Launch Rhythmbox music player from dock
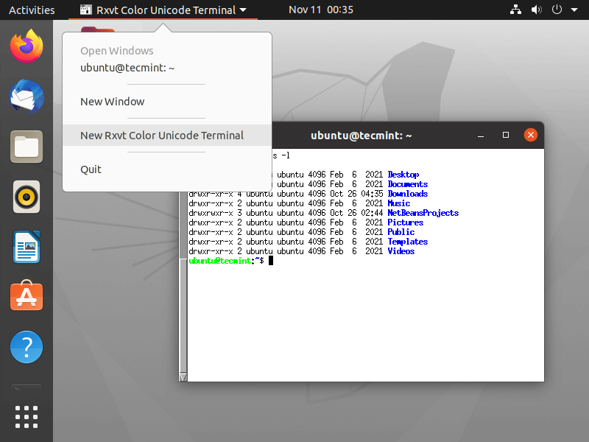Image resolution: width=589 pixels, height=442 pixels. click(27, 197)
